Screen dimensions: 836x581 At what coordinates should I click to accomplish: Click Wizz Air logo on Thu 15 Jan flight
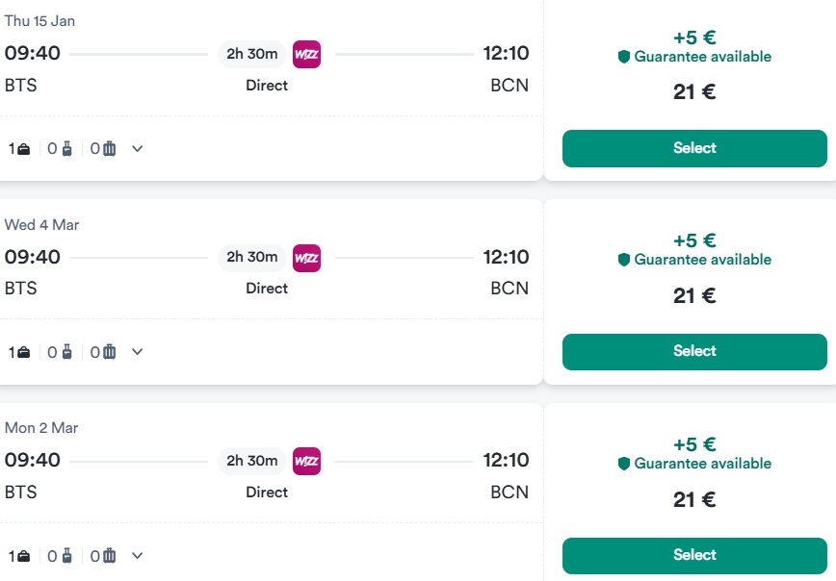[x=306, y=54]
